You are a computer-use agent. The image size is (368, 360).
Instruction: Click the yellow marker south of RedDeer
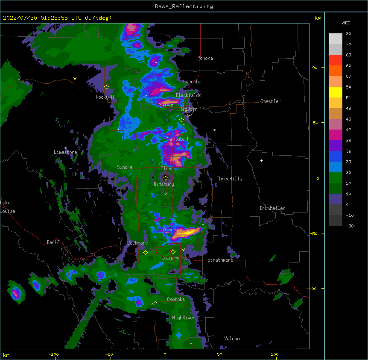pyautogui.click(x=181, y=120)
